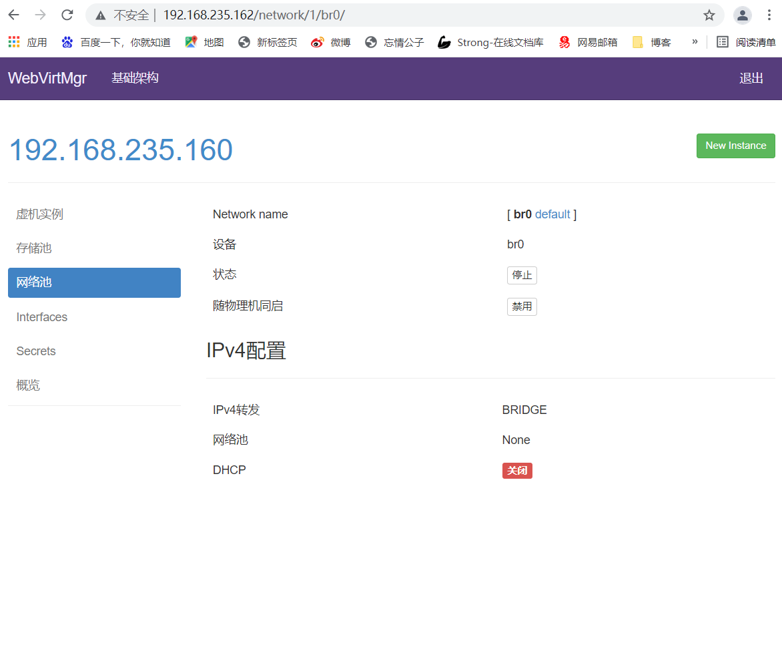
Task: Open the 博客 bookmarks folder
Action: pos(651,43)
